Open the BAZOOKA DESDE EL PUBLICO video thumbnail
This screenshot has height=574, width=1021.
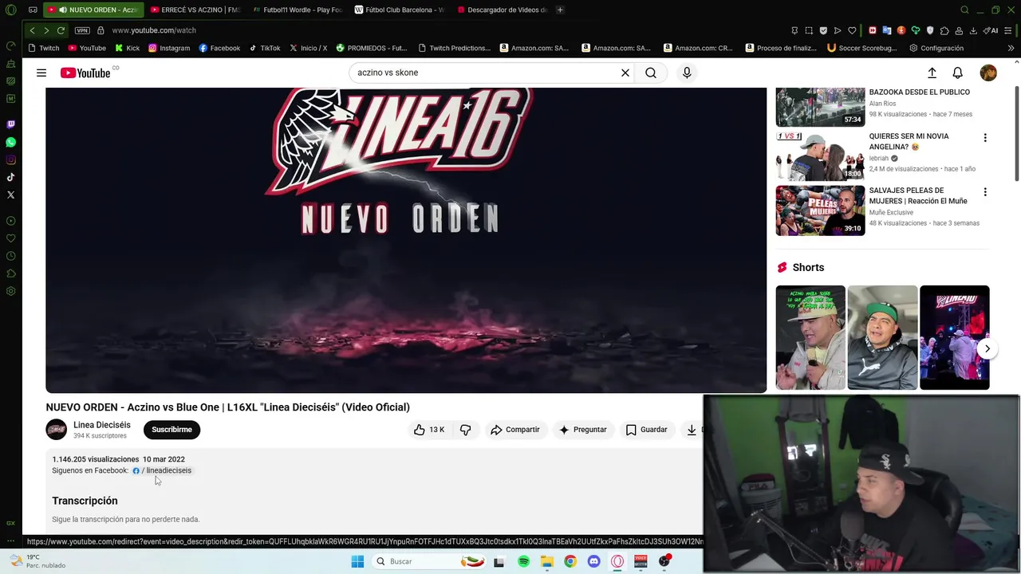820,107
